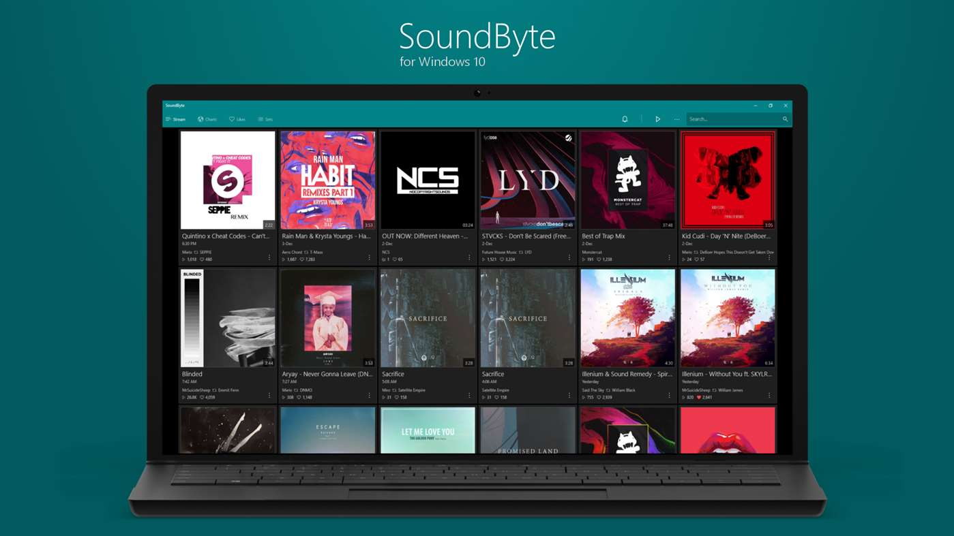Toggle heart on Kid Cudi Day 'N' Nite
The width and height of the screenshot is (954, 536).
coord(697,259)
